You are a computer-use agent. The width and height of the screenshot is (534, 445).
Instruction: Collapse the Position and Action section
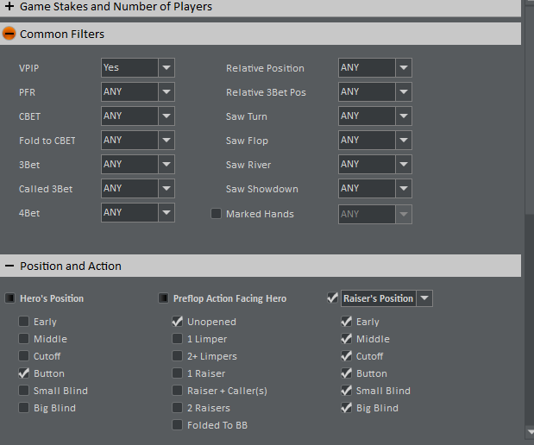pyautogui.click(x=9, y=266)
